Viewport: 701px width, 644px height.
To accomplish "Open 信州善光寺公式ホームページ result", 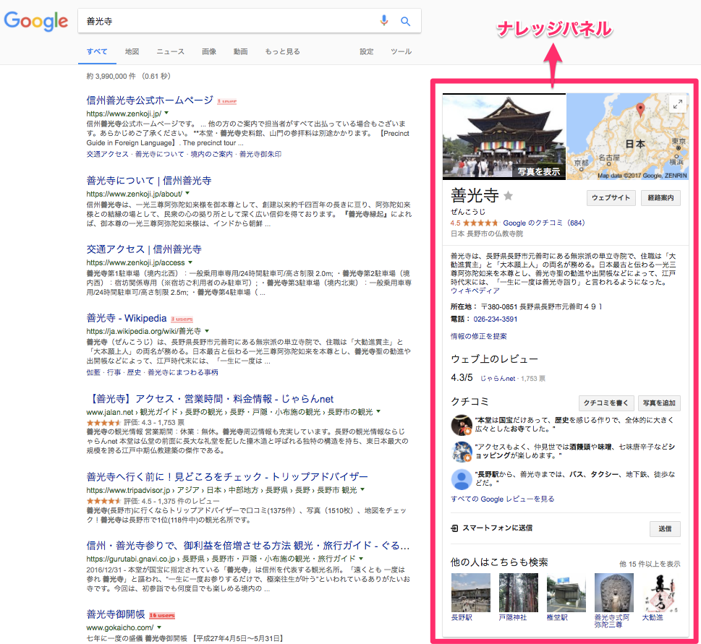I will pyautogui.click(x=150, y=100).
